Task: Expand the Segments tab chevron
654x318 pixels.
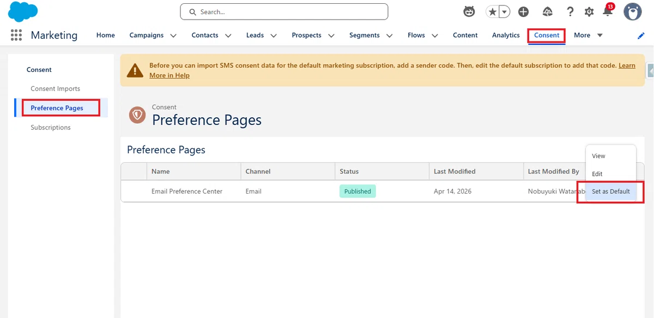Action: [390, 35]
